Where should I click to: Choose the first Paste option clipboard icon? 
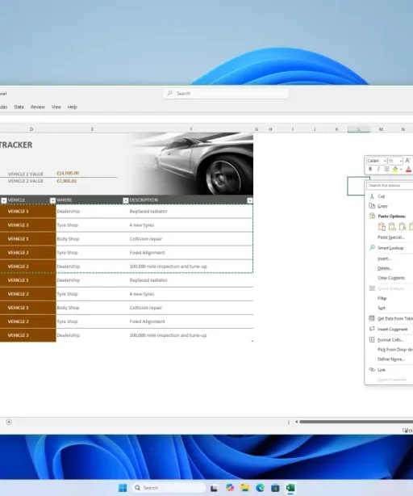pyautogui.click(x=382, y=226)
